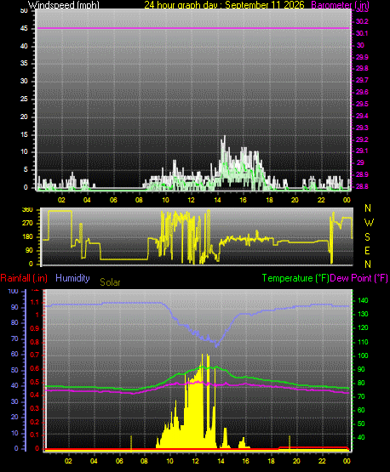Click the 360 wind direction axis value
The width and height of the screenshot is (390, 472).
[27, 210]
